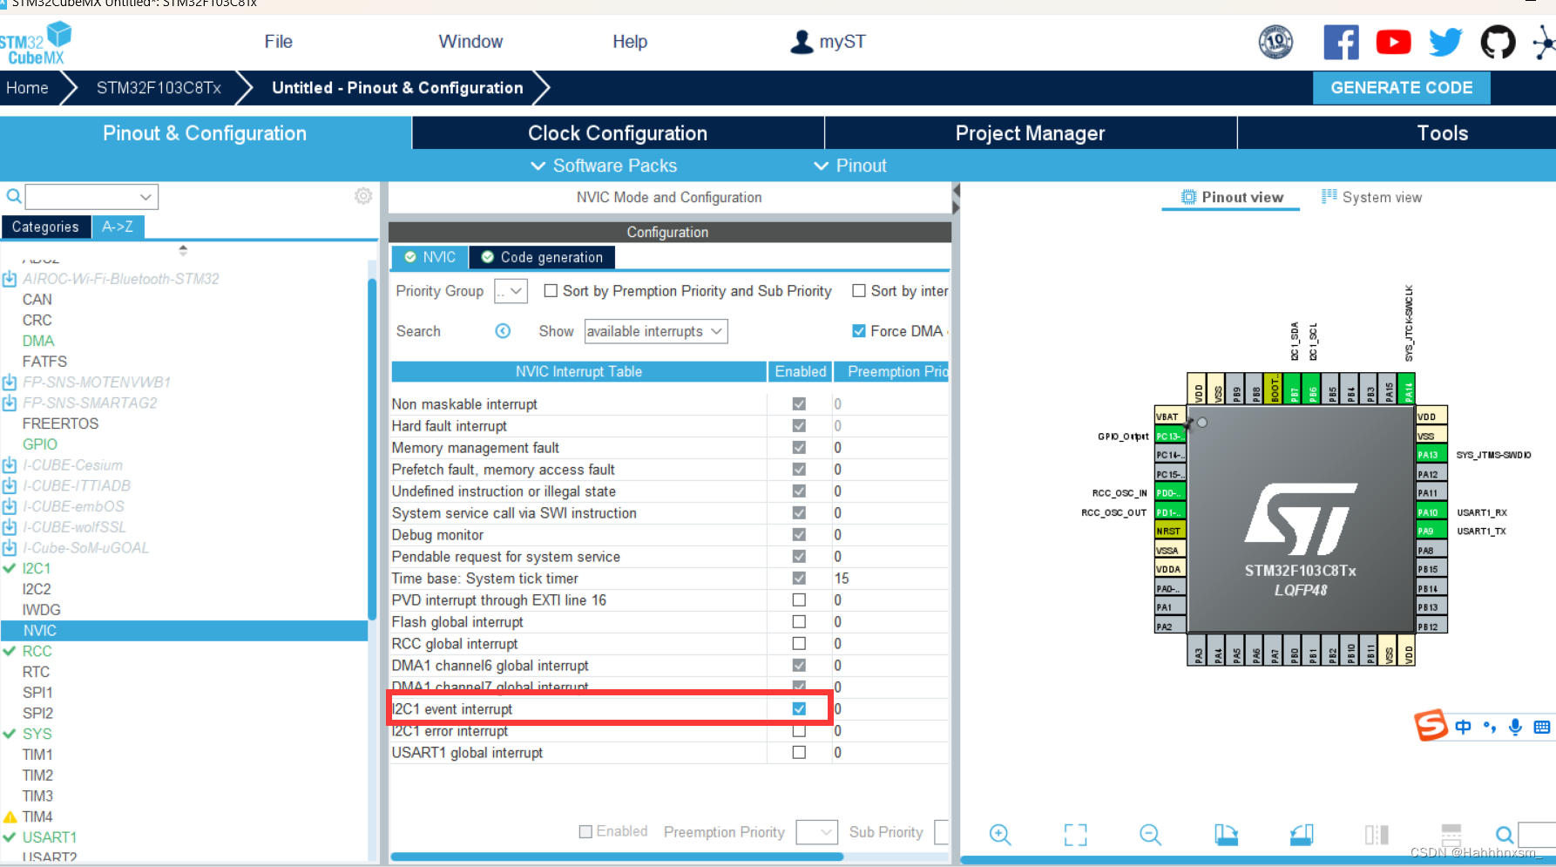Collapse the configuration panel using the left splitter arrow
The width and height of the screenshot is (1556, 867).
click(x=956, y=190)
